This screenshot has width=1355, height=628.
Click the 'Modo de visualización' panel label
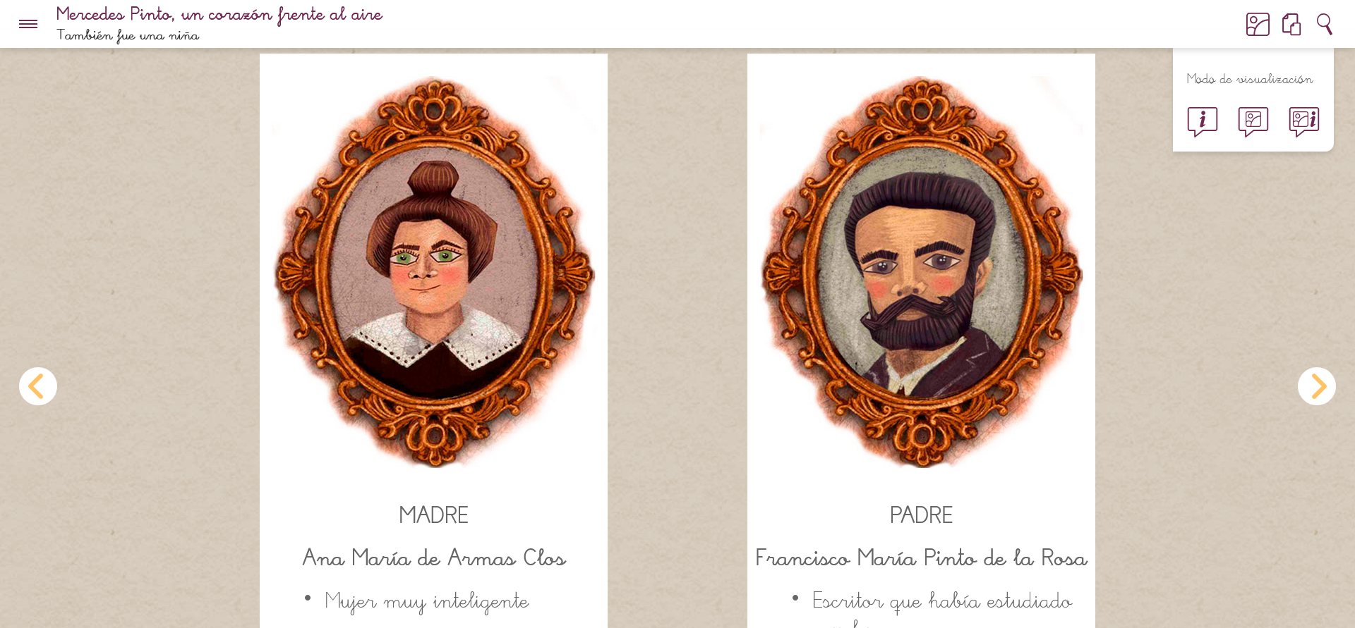coord(1250,79)
